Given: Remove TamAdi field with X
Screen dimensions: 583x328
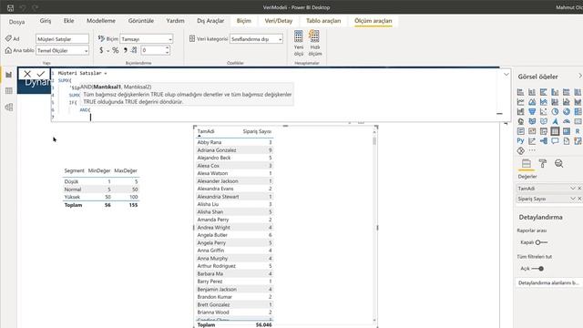Looking at the screenshot, I should 579,189.
